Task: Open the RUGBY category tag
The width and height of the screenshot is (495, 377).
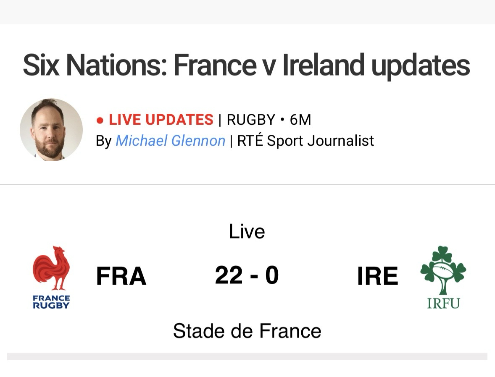Action: coord(251,120)
